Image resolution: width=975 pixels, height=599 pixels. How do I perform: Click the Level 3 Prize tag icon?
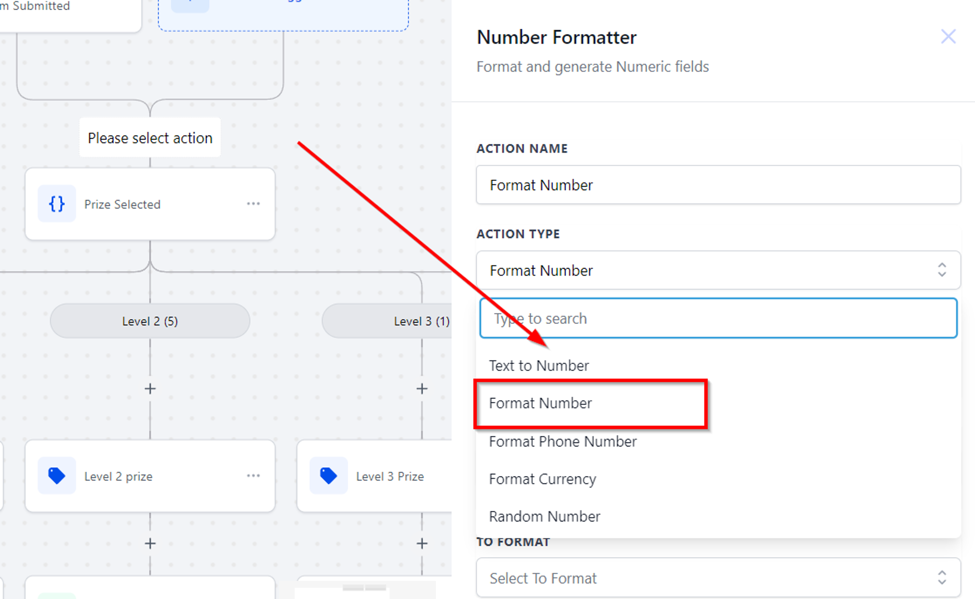[328, 476]
